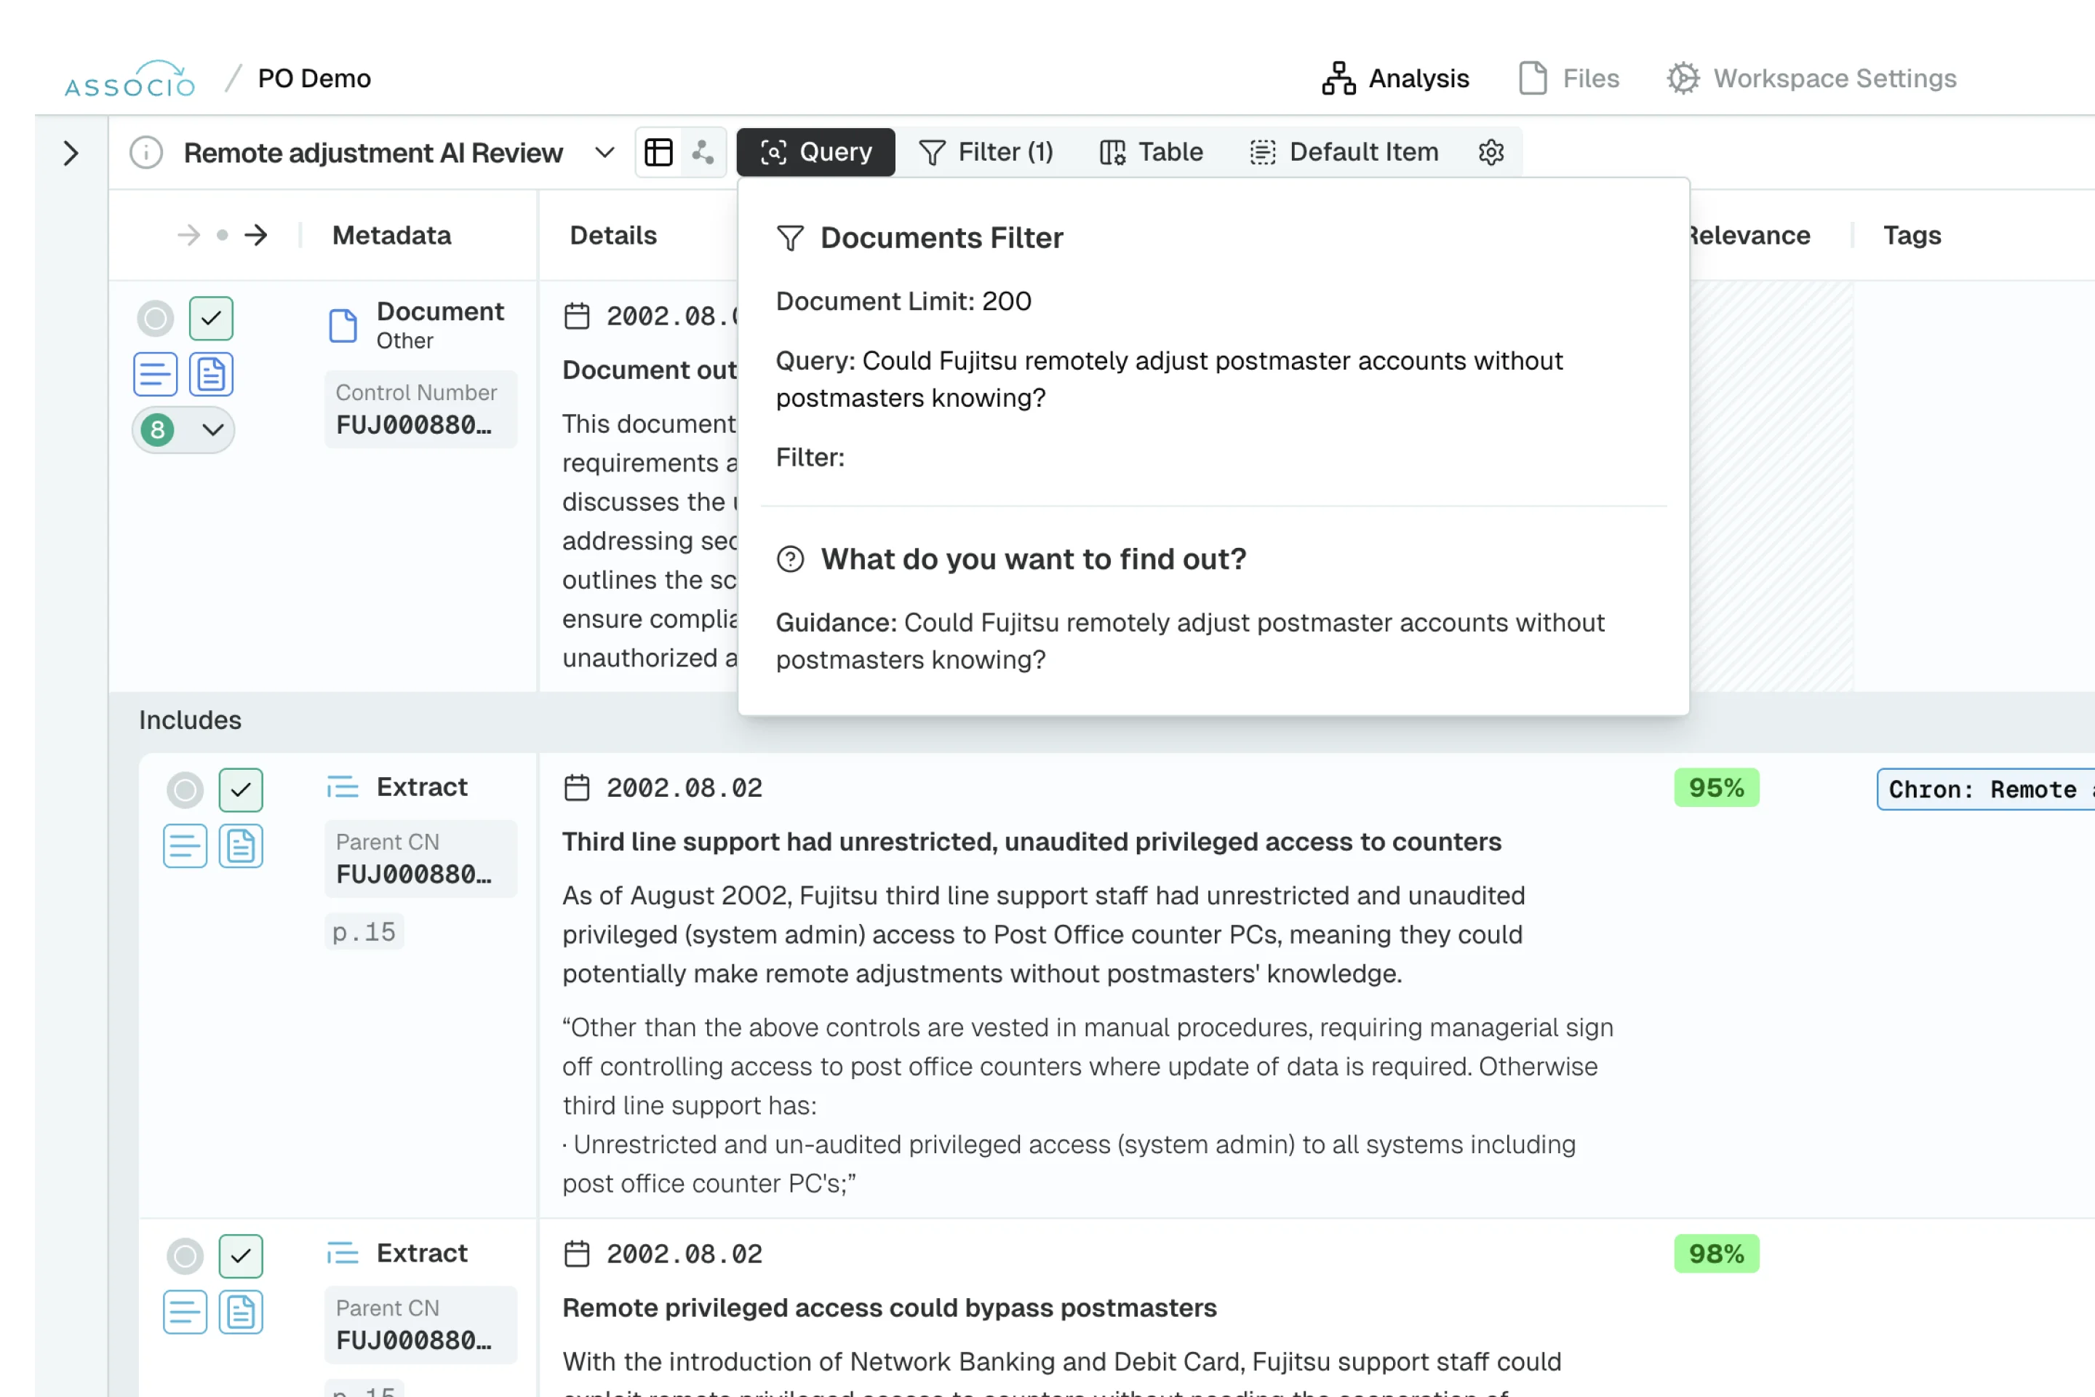The height and width of the screenshot is (1397, 2095).
Task: Switch to table layout view icon
Action: pos(658,152)
